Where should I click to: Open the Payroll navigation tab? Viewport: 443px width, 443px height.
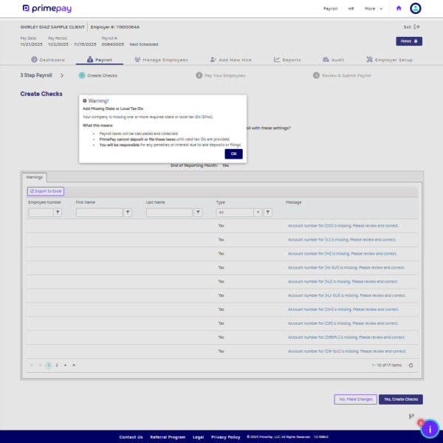point(100,60)
